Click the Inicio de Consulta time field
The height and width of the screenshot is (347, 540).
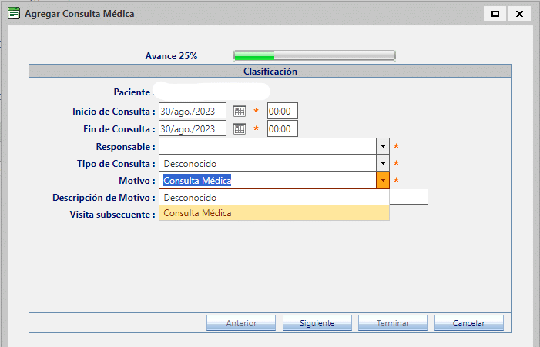click(282, 112)
